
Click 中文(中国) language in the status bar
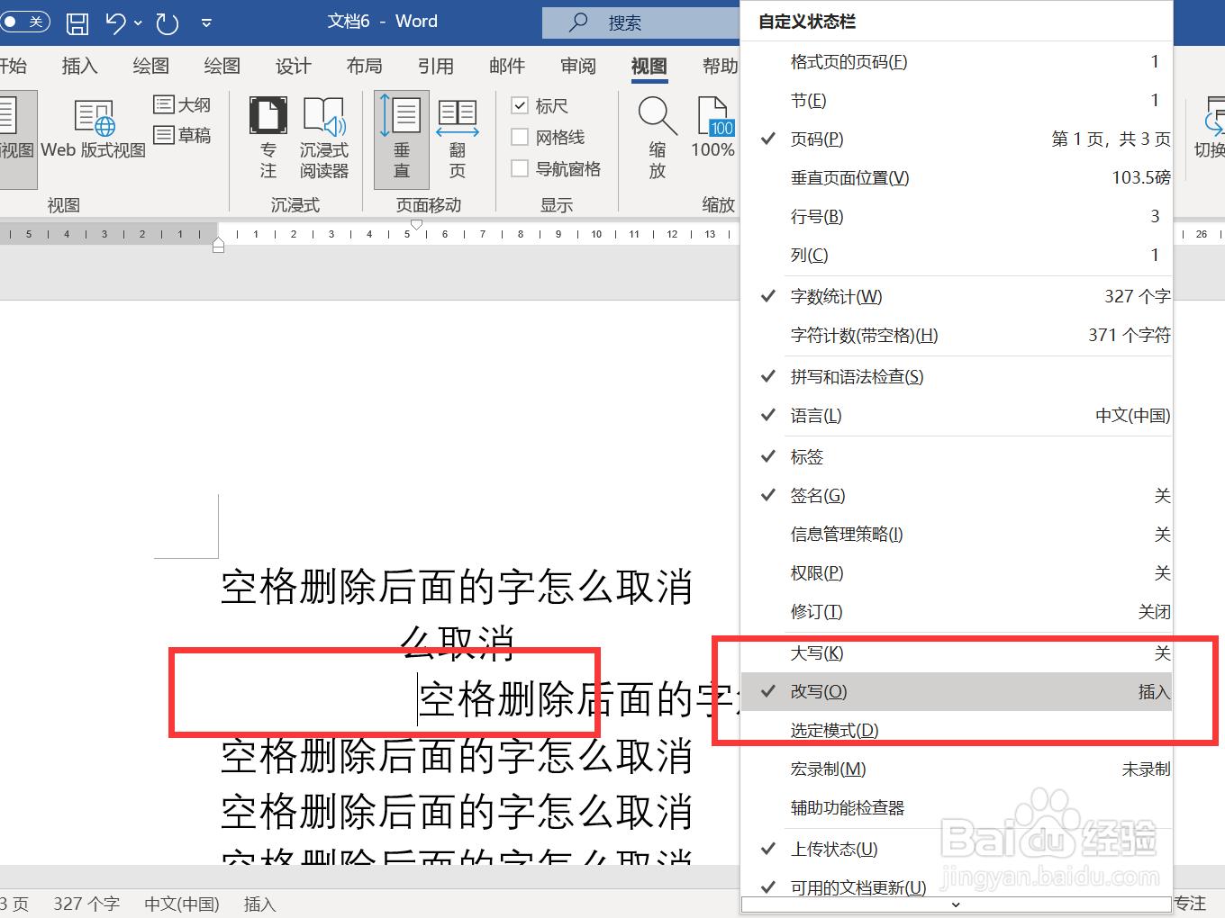182,904
